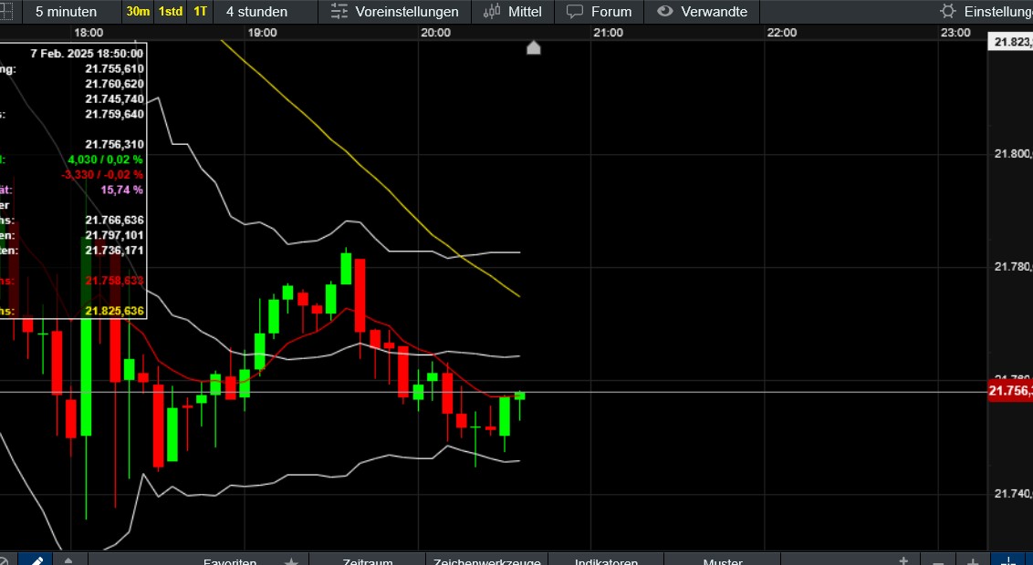Screen dimensions: 1033x565
Task: Open the Forum speech bubble icon
Action: (598, 12)
